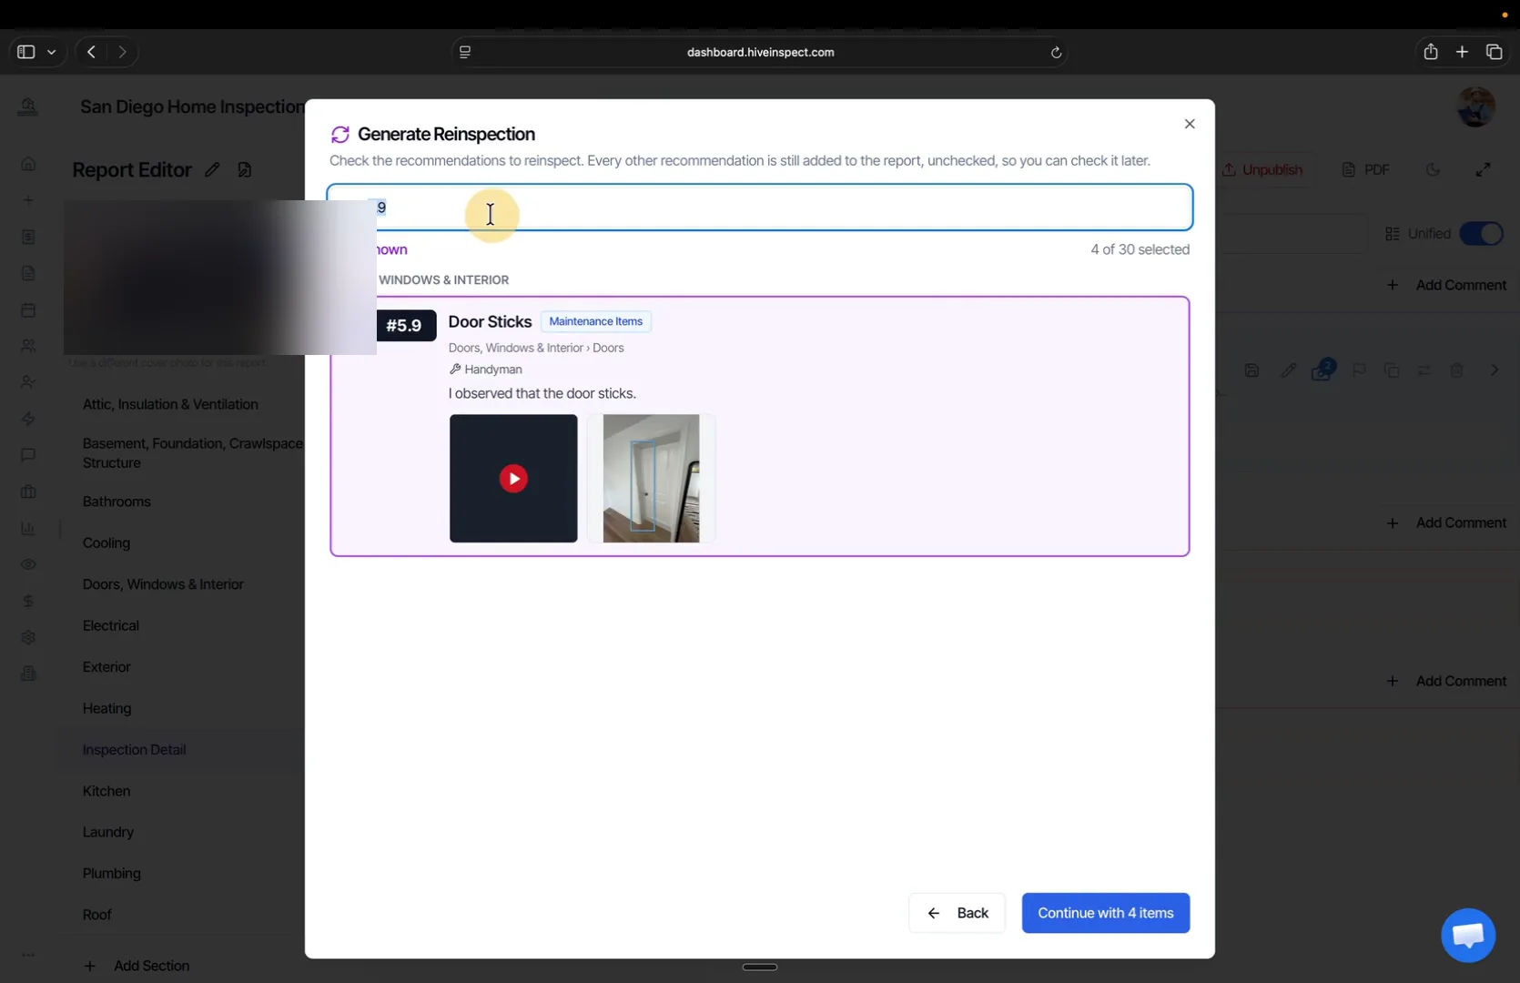
Task: Select the Electrical section
Action: [x=111, y=625]
